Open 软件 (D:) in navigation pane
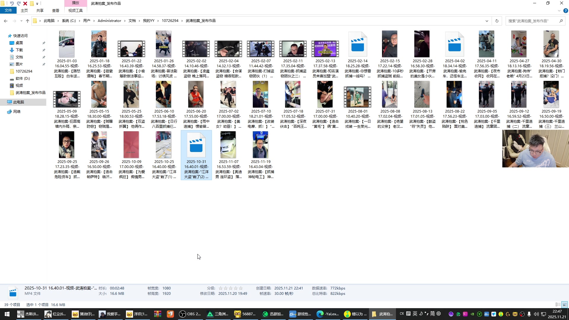The height and width of the screenshot is (320, 569). (x=23, y=79)
